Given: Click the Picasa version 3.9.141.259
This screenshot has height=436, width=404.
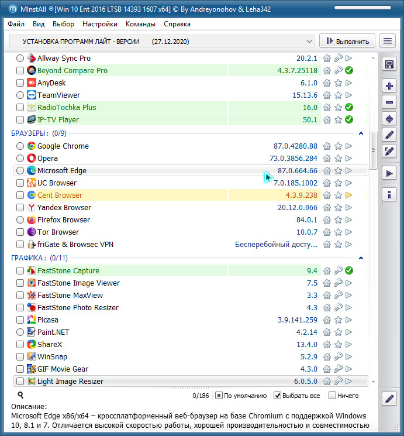Looking at the screenshot, I should pyautogui.click(x=298, y=320).
